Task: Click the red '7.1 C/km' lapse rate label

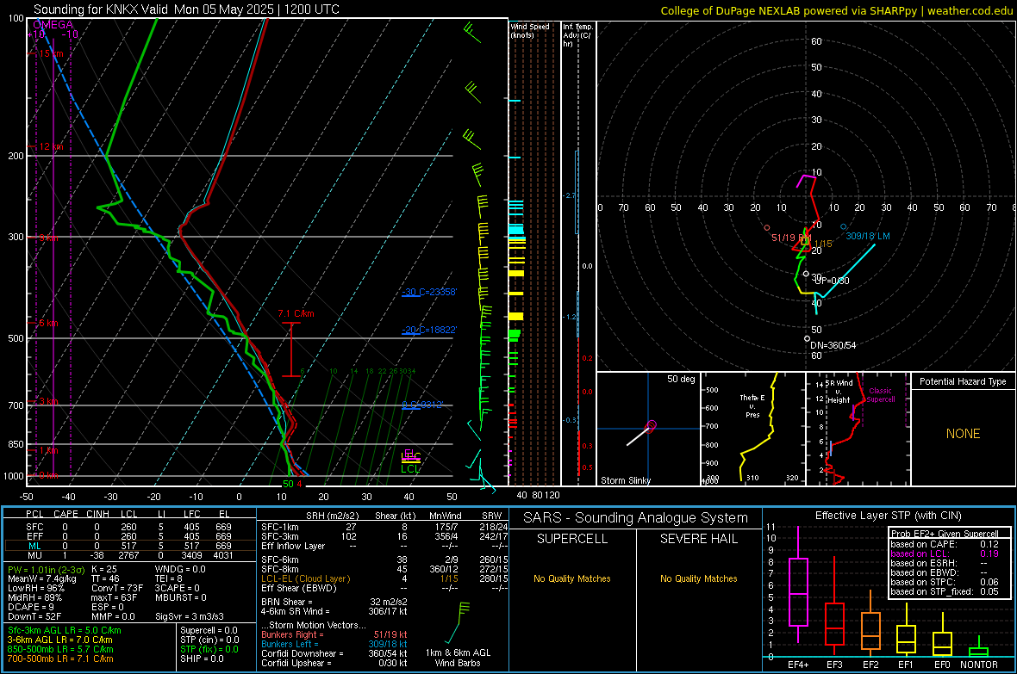Action: click(x=296, y=313)
